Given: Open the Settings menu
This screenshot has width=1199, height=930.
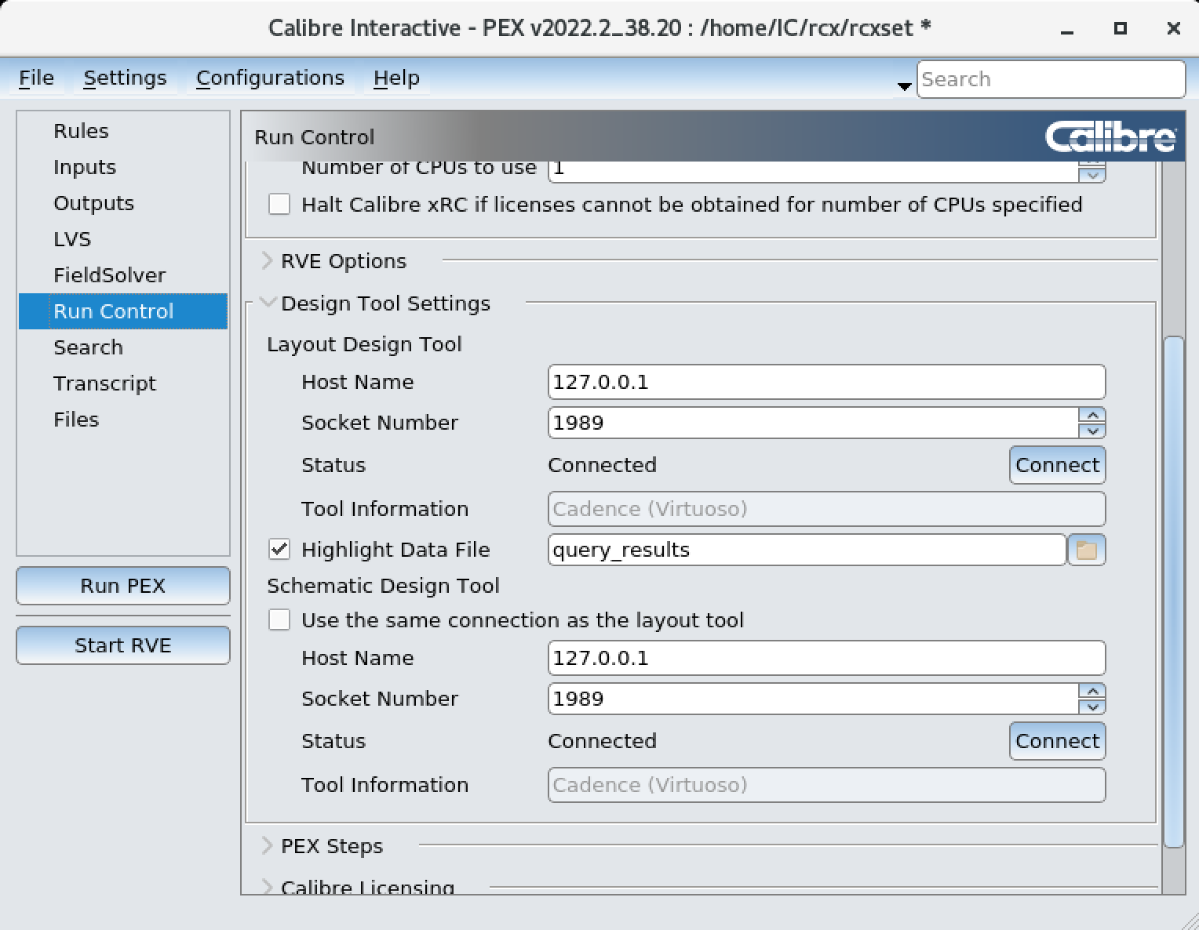Looking at the screenshot, I should 125,78.
